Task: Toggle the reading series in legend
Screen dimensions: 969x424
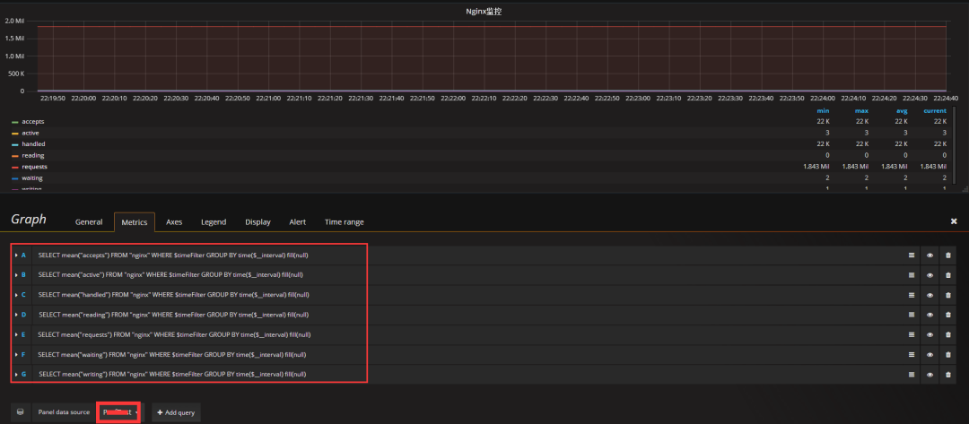Action: tap(33, 156)
